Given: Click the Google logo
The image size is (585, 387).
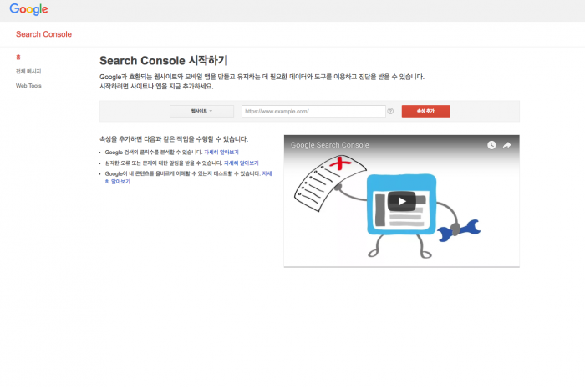Looking at the screenshot, I should click(x=28, y=9).
